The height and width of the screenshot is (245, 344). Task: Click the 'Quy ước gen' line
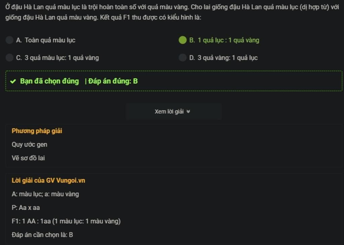(30, 145)
